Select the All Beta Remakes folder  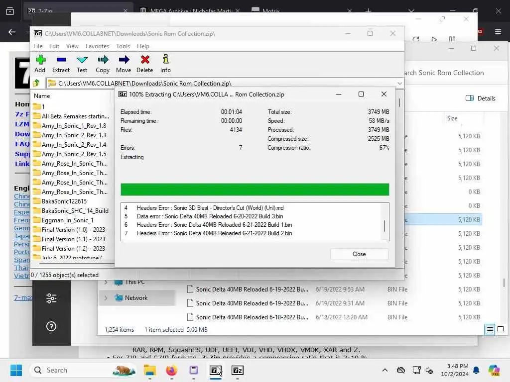tap(72, 116)
